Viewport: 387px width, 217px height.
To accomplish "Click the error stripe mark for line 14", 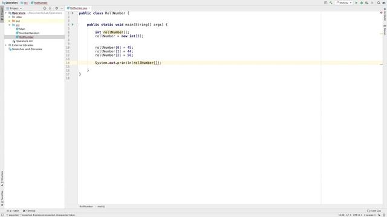I will pos(382,64).
